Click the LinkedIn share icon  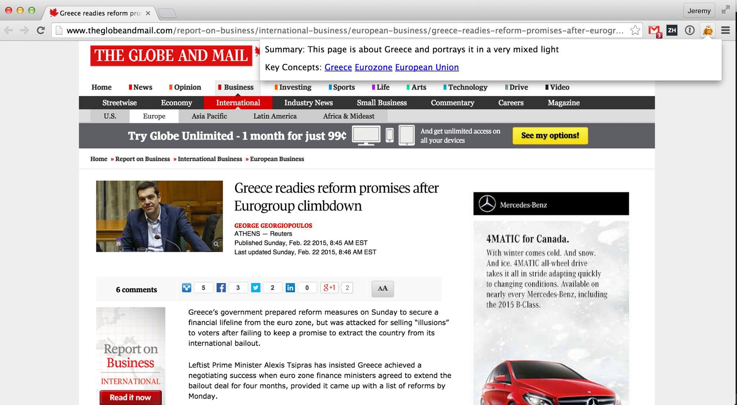click(290, 288)
